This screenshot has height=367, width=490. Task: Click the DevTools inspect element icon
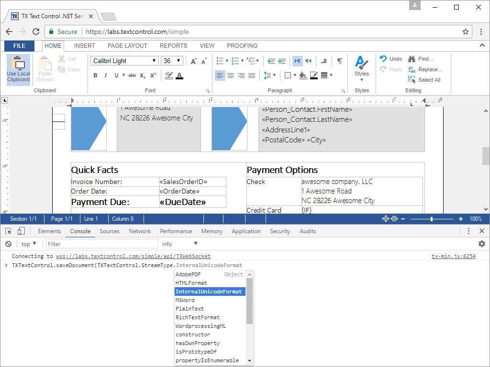(8, 231)
